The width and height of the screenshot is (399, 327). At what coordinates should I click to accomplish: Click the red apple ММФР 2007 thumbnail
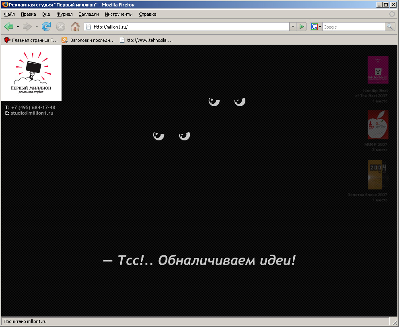pos(378,124)
